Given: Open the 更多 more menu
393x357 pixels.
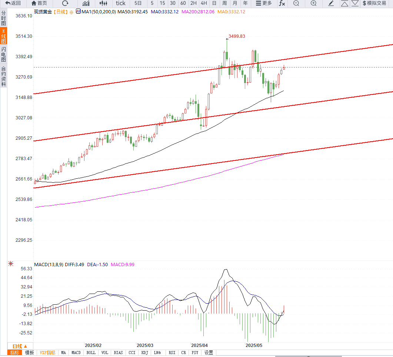Looking at the screenshot, I should [264, 3].
